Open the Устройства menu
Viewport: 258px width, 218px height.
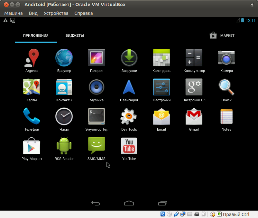(56, 13)
